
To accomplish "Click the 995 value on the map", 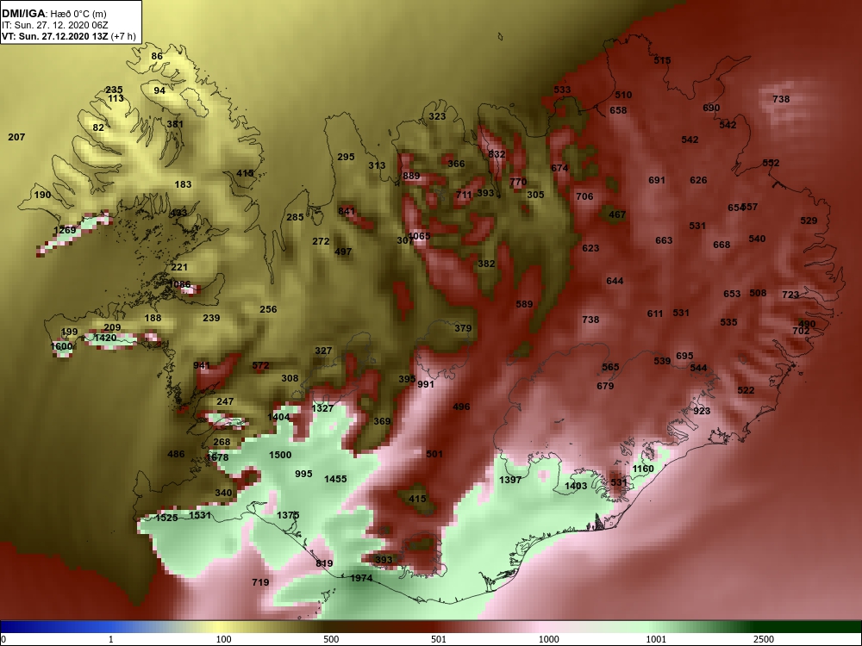I will pyautogui.click(x=303, y=474).
